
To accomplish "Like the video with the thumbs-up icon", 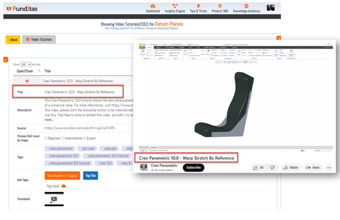I will tap(256, 168).
